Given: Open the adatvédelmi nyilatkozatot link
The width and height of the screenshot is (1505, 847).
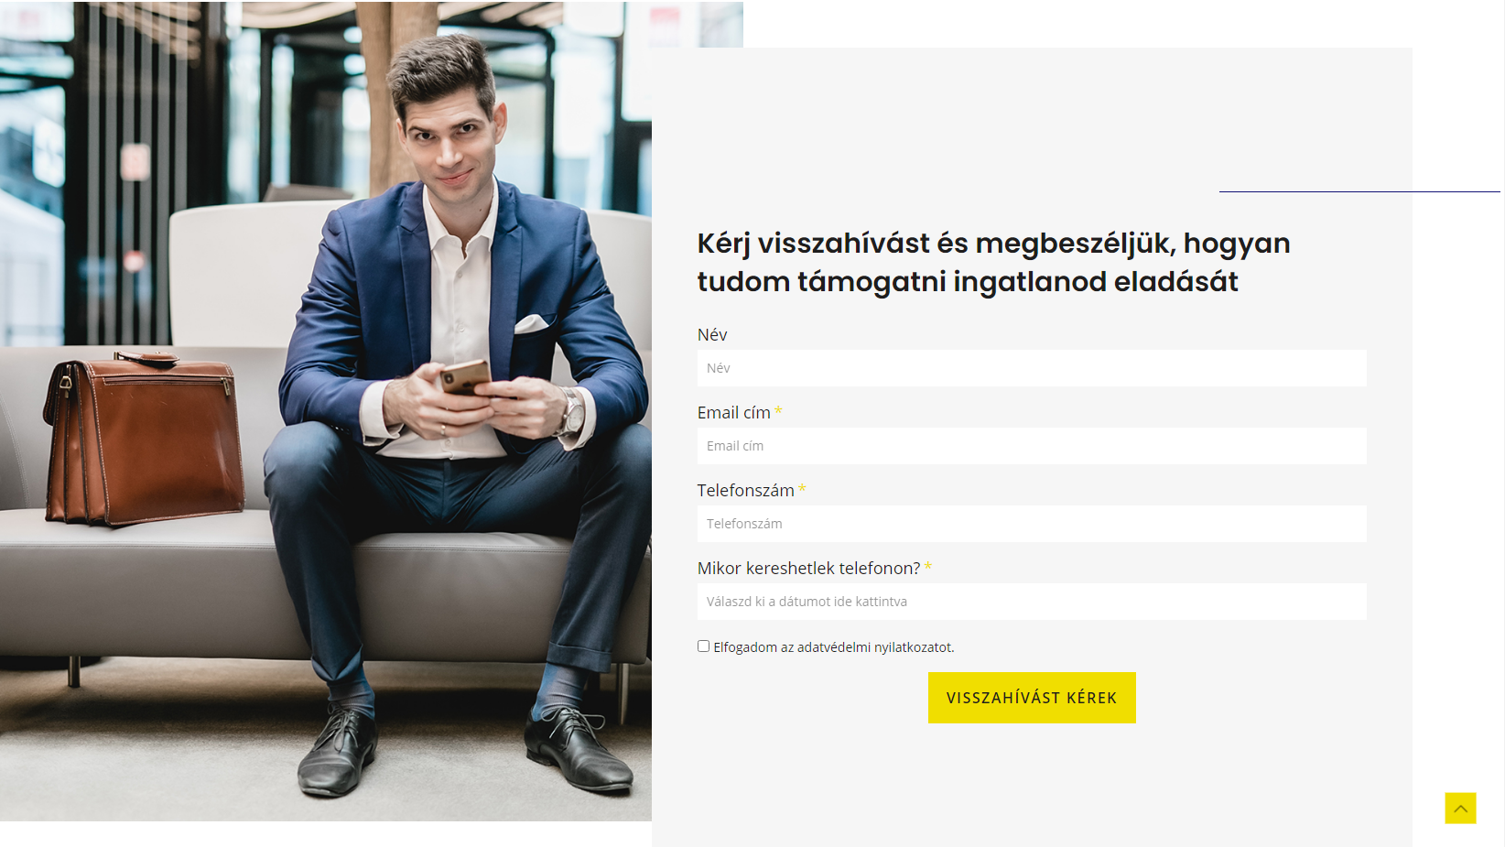Looking at the screenshot, I should tap(875, 647).
